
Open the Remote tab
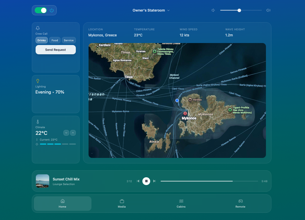click(240, 204)
